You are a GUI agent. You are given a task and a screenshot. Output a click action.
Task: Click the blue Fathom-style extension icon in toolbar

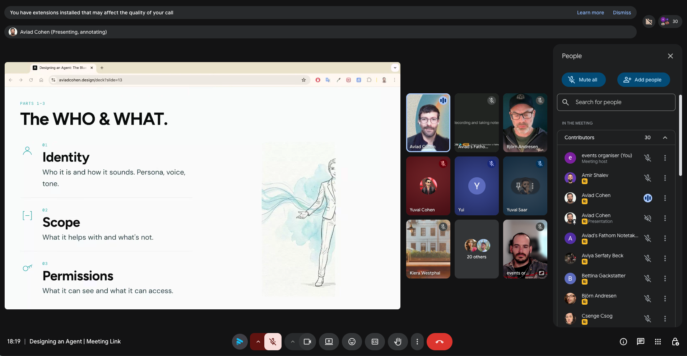click(240, 342)
